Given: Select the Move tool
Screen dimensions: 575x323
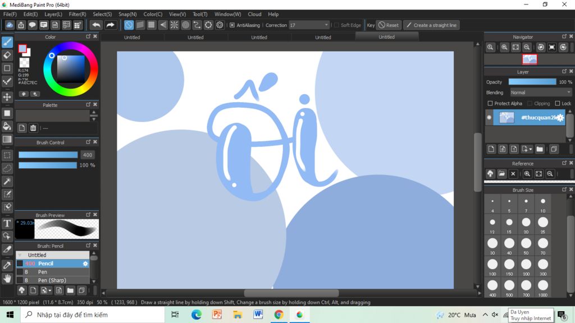Looking at the screenshot, I should pyautogui.click(x=7, y=97).
